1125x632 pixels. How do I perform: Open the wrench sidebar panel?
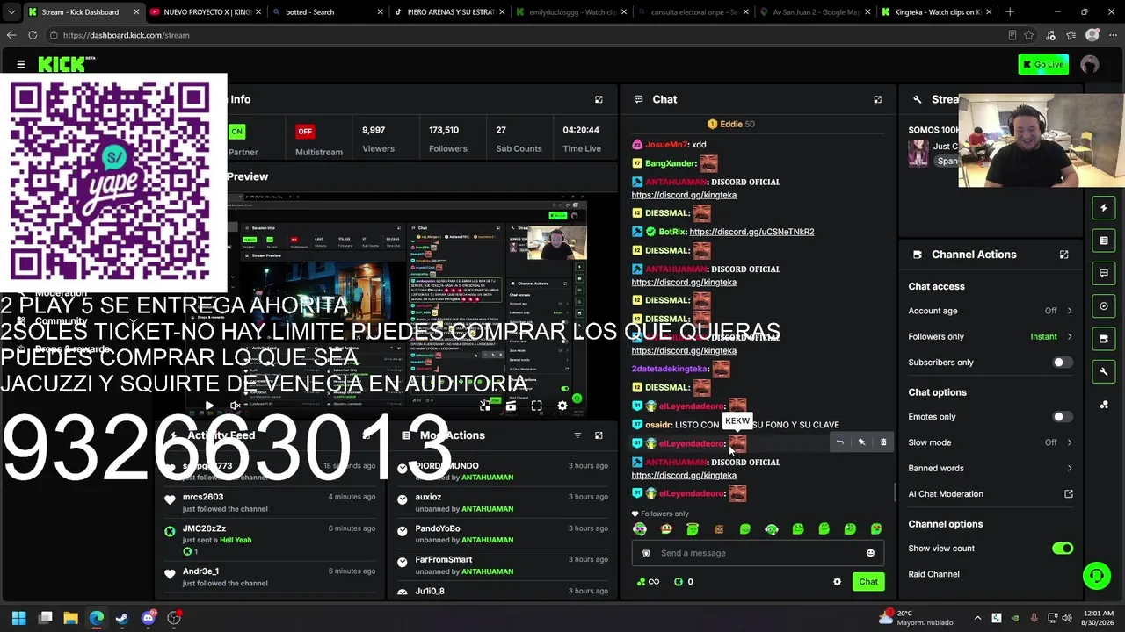[1104, 372]
